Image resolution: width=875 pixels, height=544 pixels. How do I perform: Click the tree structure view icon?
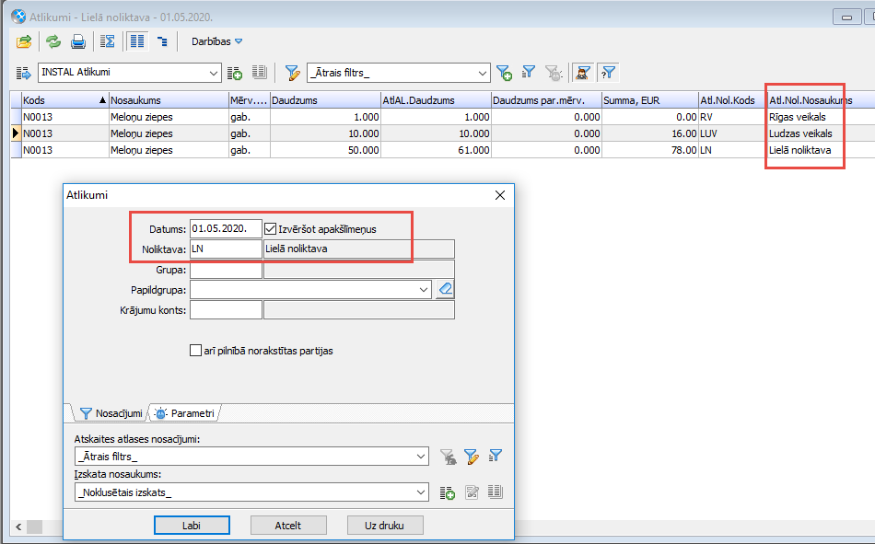pyautogui.click(x=162, y=41)
